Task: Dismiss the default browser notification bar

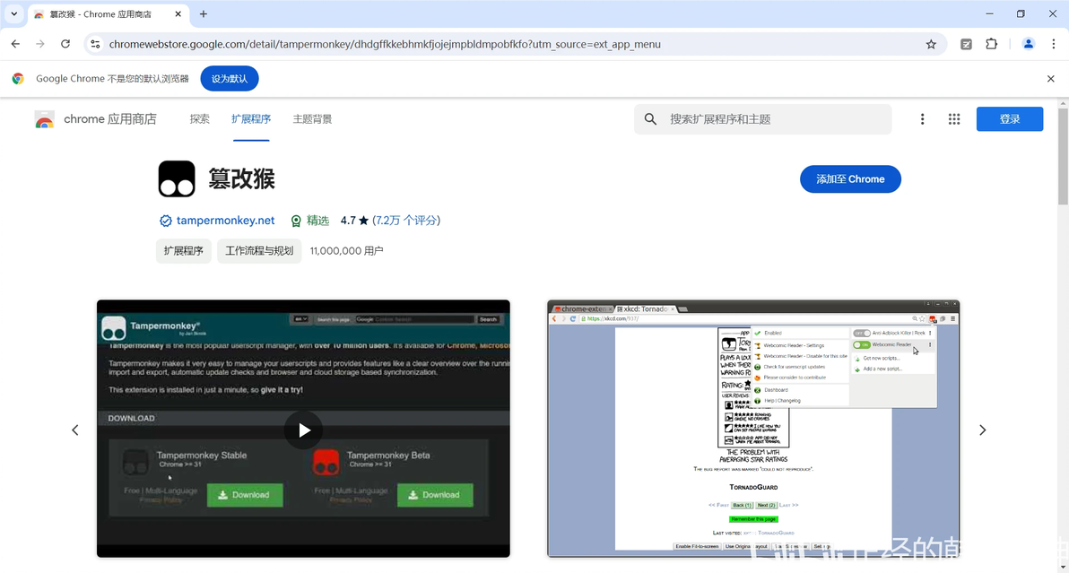Action: click(x=1050, y=78)
